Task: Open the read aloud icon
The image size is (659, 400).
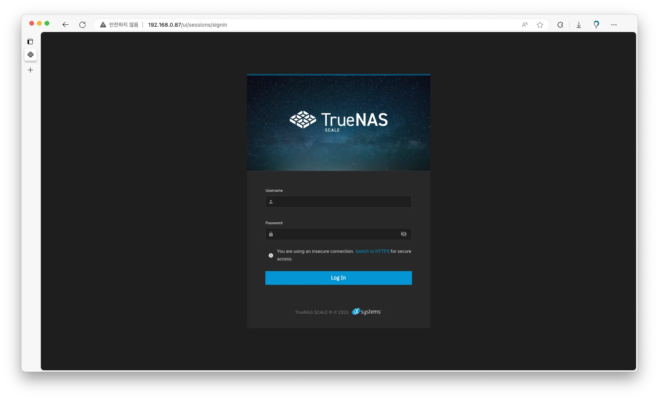Action: tap(525, 25)
